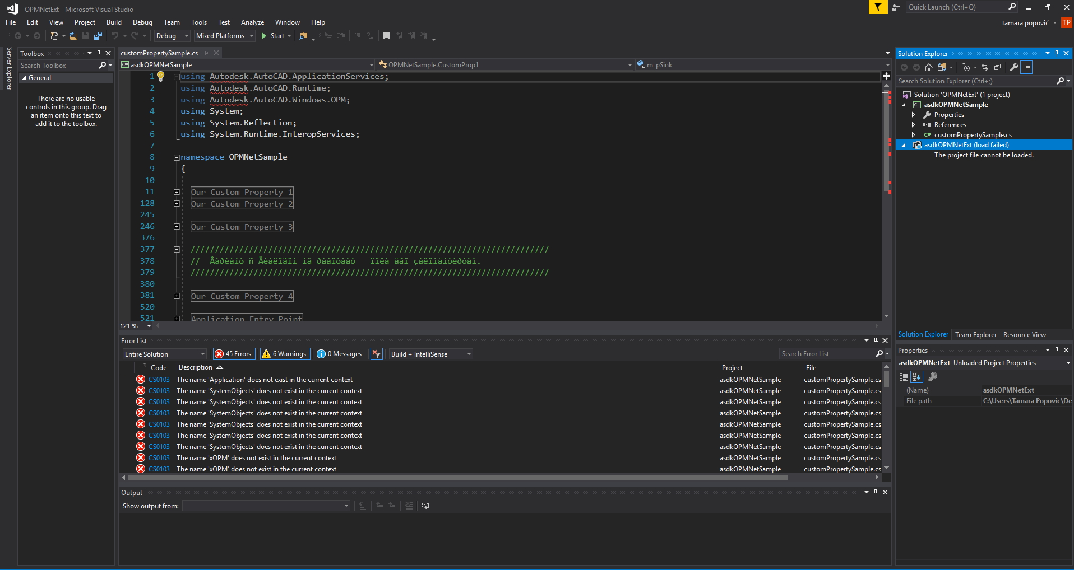Click the Save All icon on toolbar
The width and height of the screenshot is (1074, 570).
coord(99,35)
